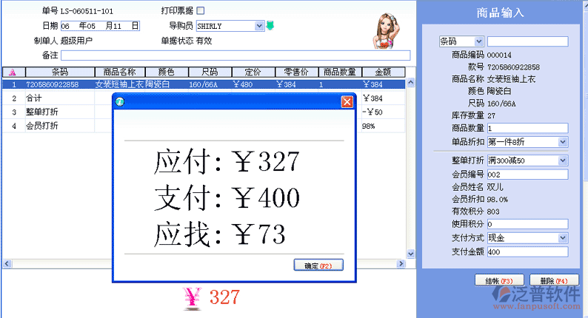The height and width of the screenshot is (318, 588).
Task: Click the 商品名称 column header
Action: pos(120,72)
